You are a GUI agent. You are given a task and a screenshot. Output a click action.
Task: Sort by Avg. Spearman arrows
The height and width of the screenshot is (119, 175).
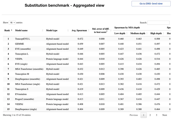click(89, 30)
